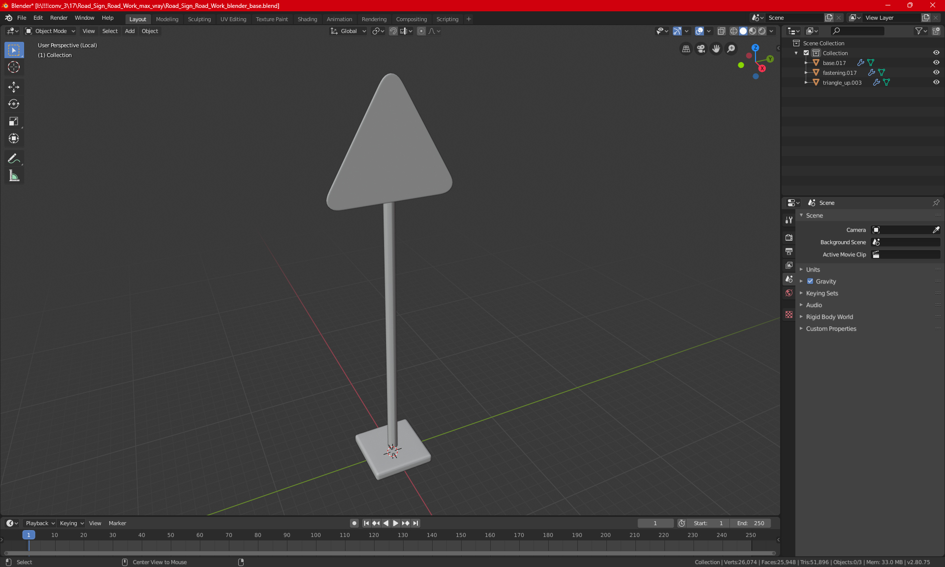Switch to the Shading workspace tab
Viewport: 945px width, 567px height.
[307, 18]
